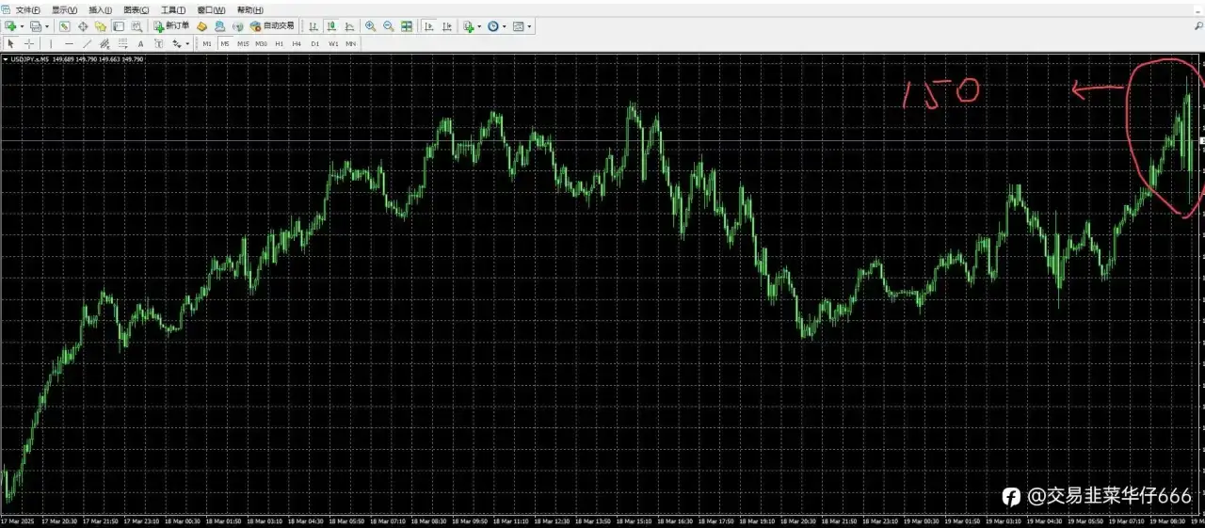Click the Templates icon
The image size is (1205, 528).
coord(518,26)
